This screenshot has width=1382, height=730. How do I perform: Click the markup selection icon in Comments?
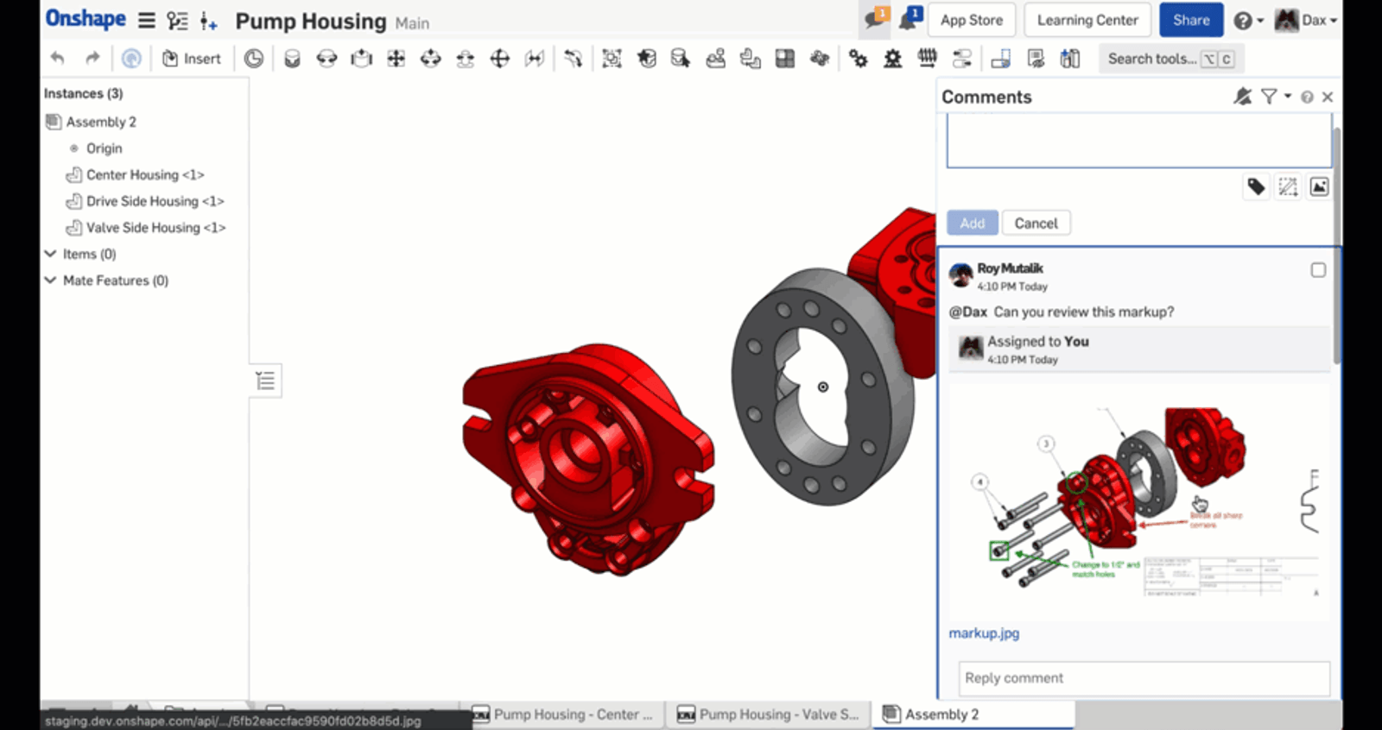pos(1288,186)
